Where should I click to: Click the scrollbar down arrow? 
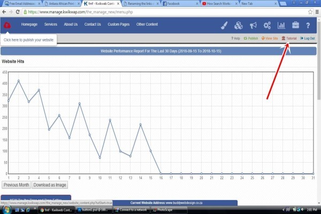319,203
